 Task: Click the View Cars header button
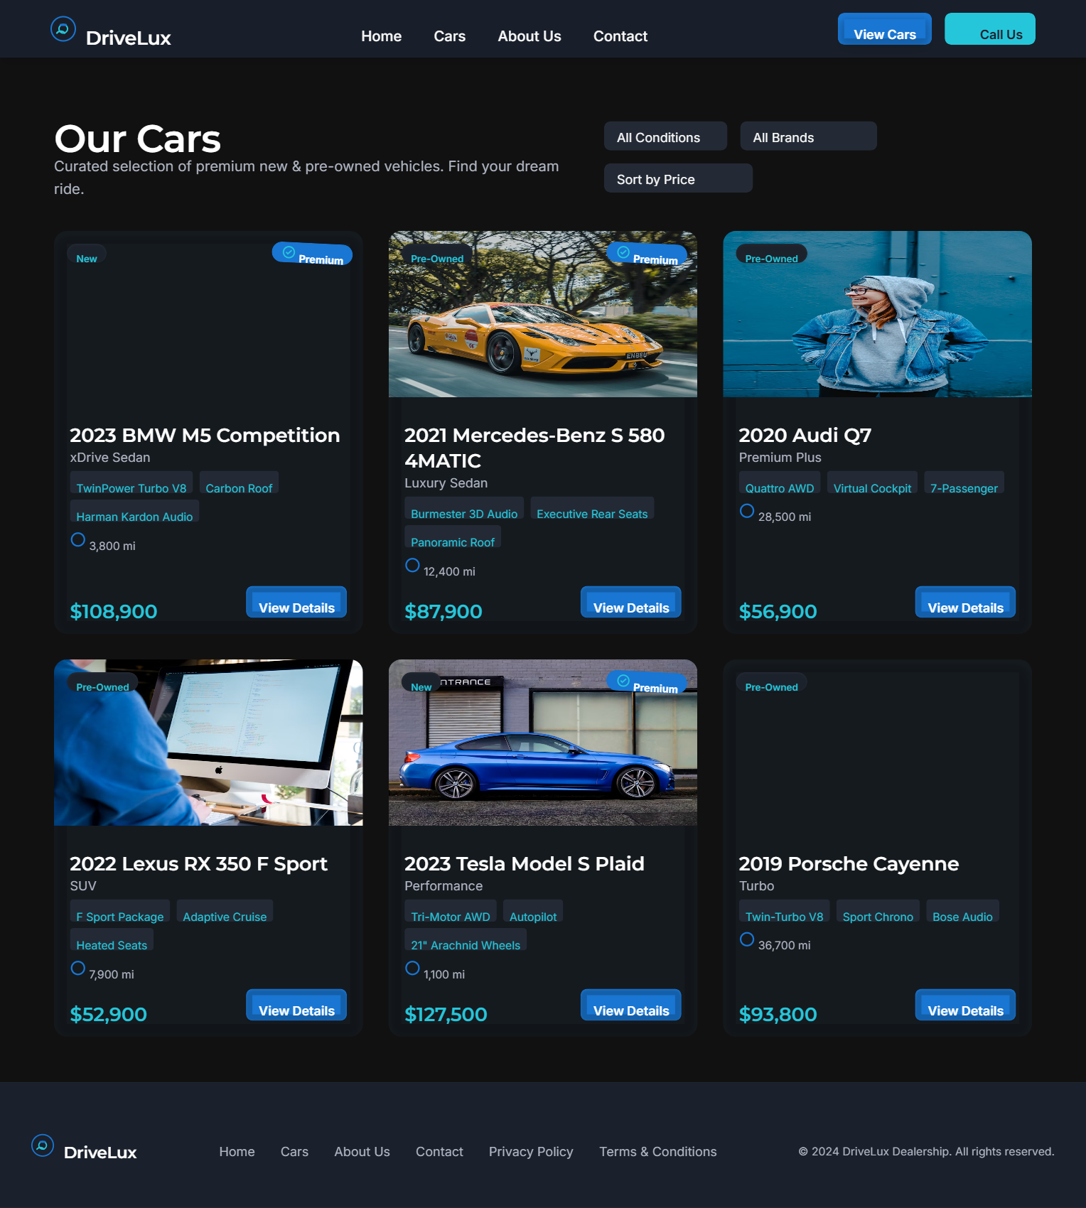885,29
